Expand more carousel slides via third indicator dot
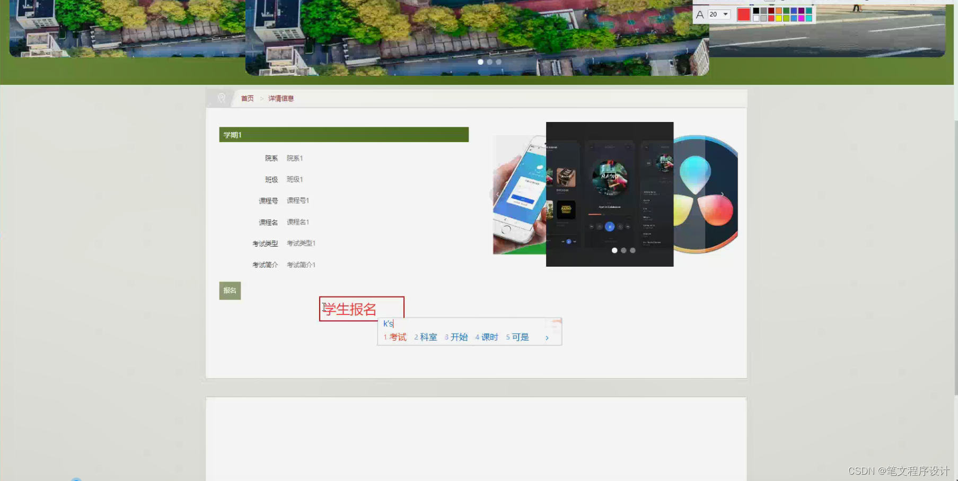 coord(498,62)
